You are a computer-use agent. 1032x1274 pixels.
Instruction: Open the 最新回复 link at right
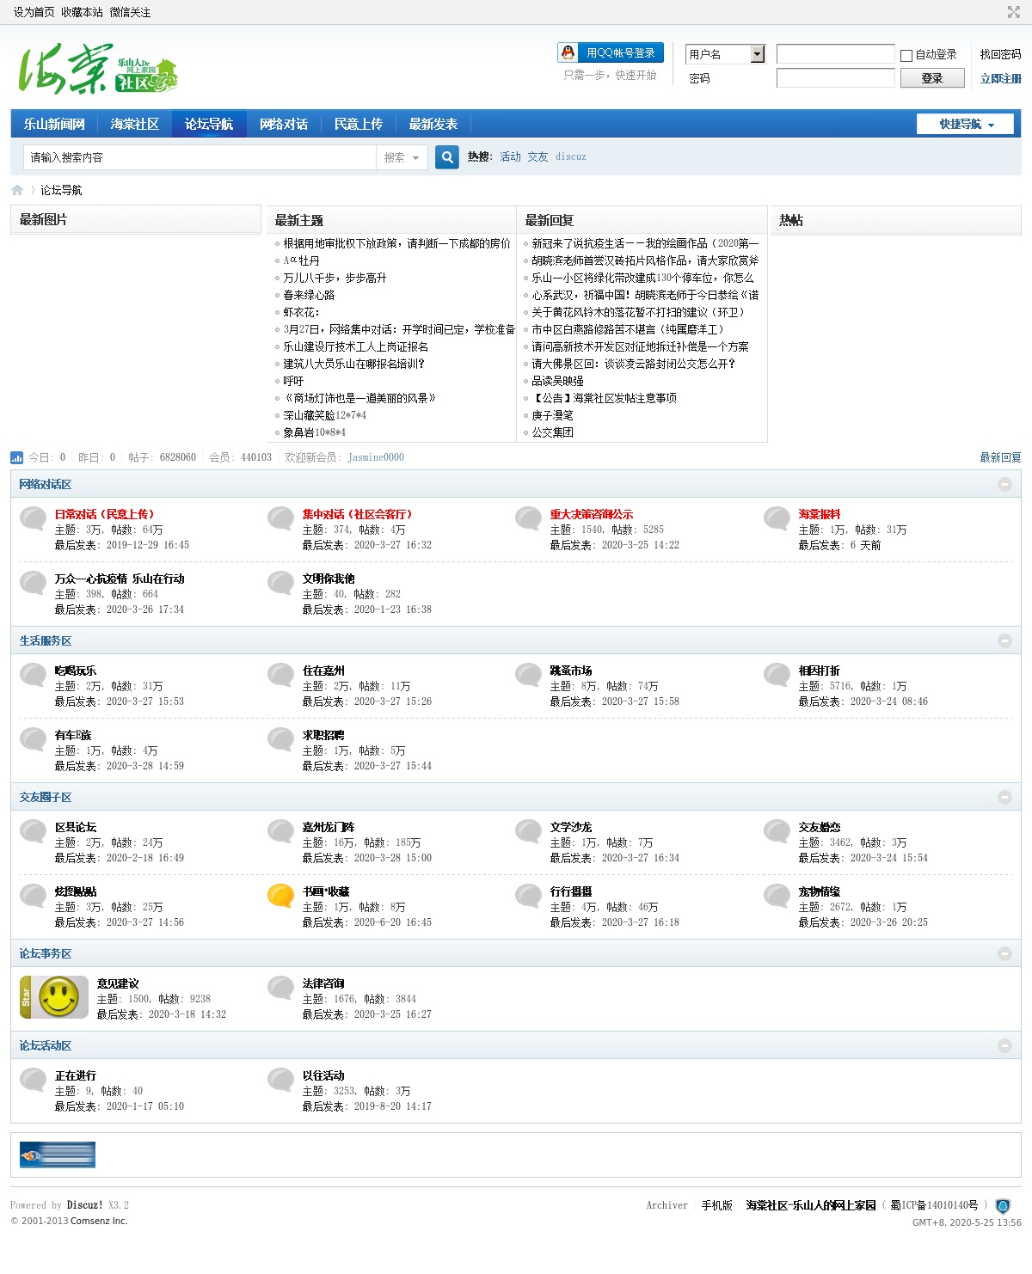(x=1000, y=457)
